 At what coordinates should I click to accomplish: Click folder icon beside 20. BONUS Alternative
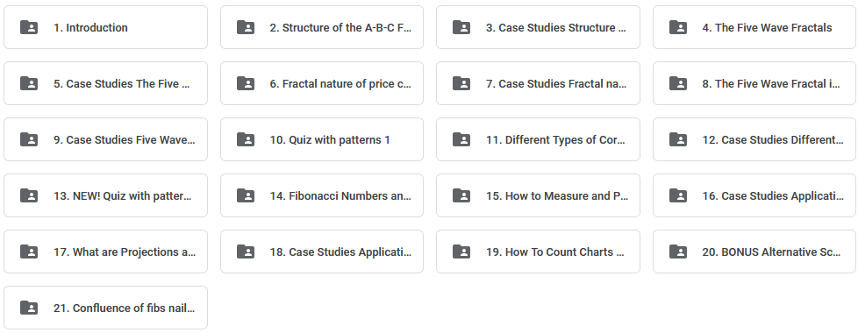(678, 252)
